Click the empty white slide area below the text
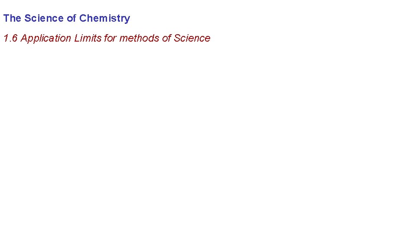 pos(208,139)
